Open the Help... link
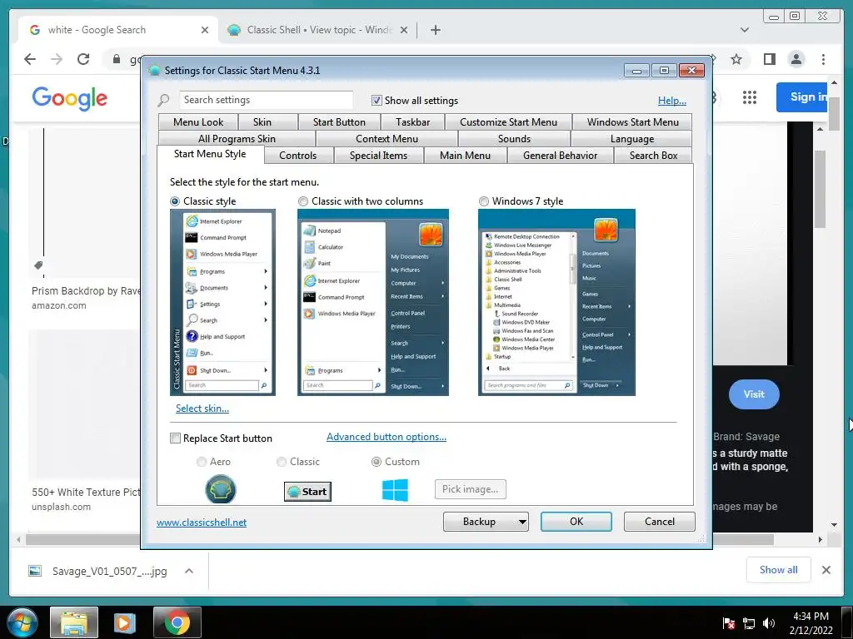The height and width of the screenshot is (639, 853). click(672, 101)
